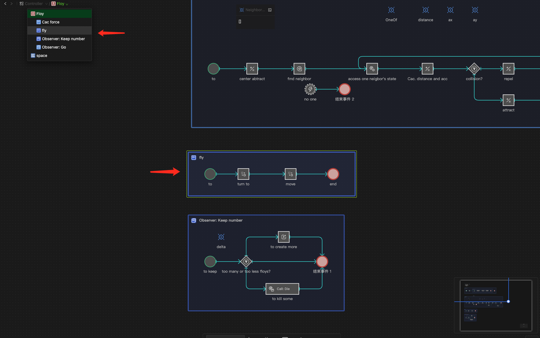Viewport: 540px width, 338px height.
Task: Expand the Neighbor variable panel toggle
Action: tap(270, 10)
